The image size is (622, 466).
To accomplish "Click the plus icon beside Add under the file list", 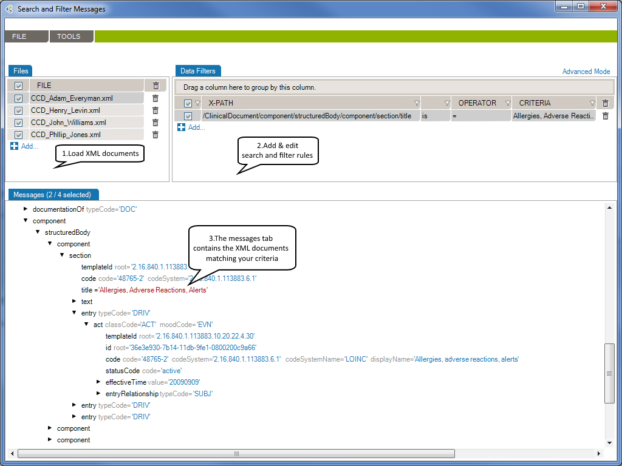I will pyautogui.click(x=13, y=146).
